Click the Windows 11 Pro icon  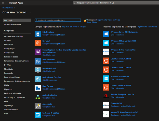point(106,52)
